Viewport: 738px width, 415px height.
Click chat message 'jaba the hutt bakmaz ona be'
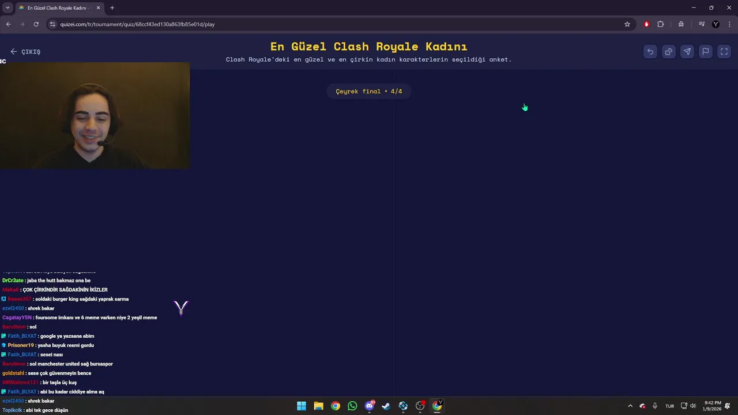coord(59,281)
